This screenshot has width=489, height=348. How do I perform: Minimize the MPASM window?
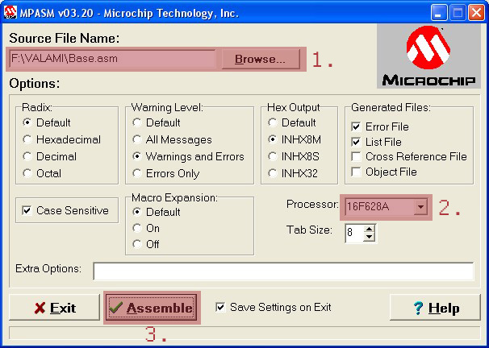439,13
